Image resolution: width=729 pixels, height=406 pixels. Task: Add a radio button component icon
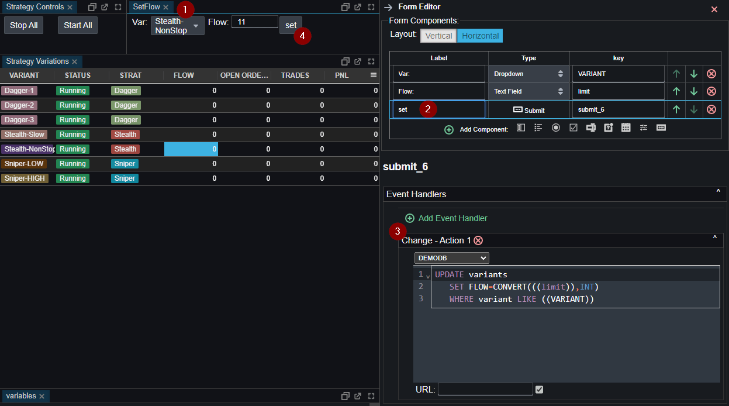click(556, 128)
